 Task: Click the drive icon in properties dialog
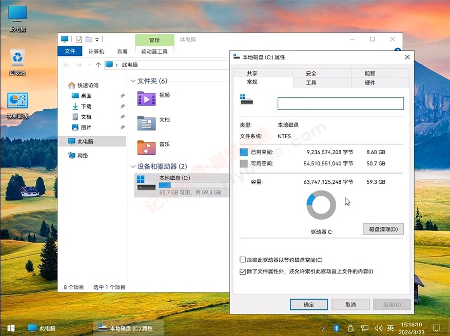[246, 99]
